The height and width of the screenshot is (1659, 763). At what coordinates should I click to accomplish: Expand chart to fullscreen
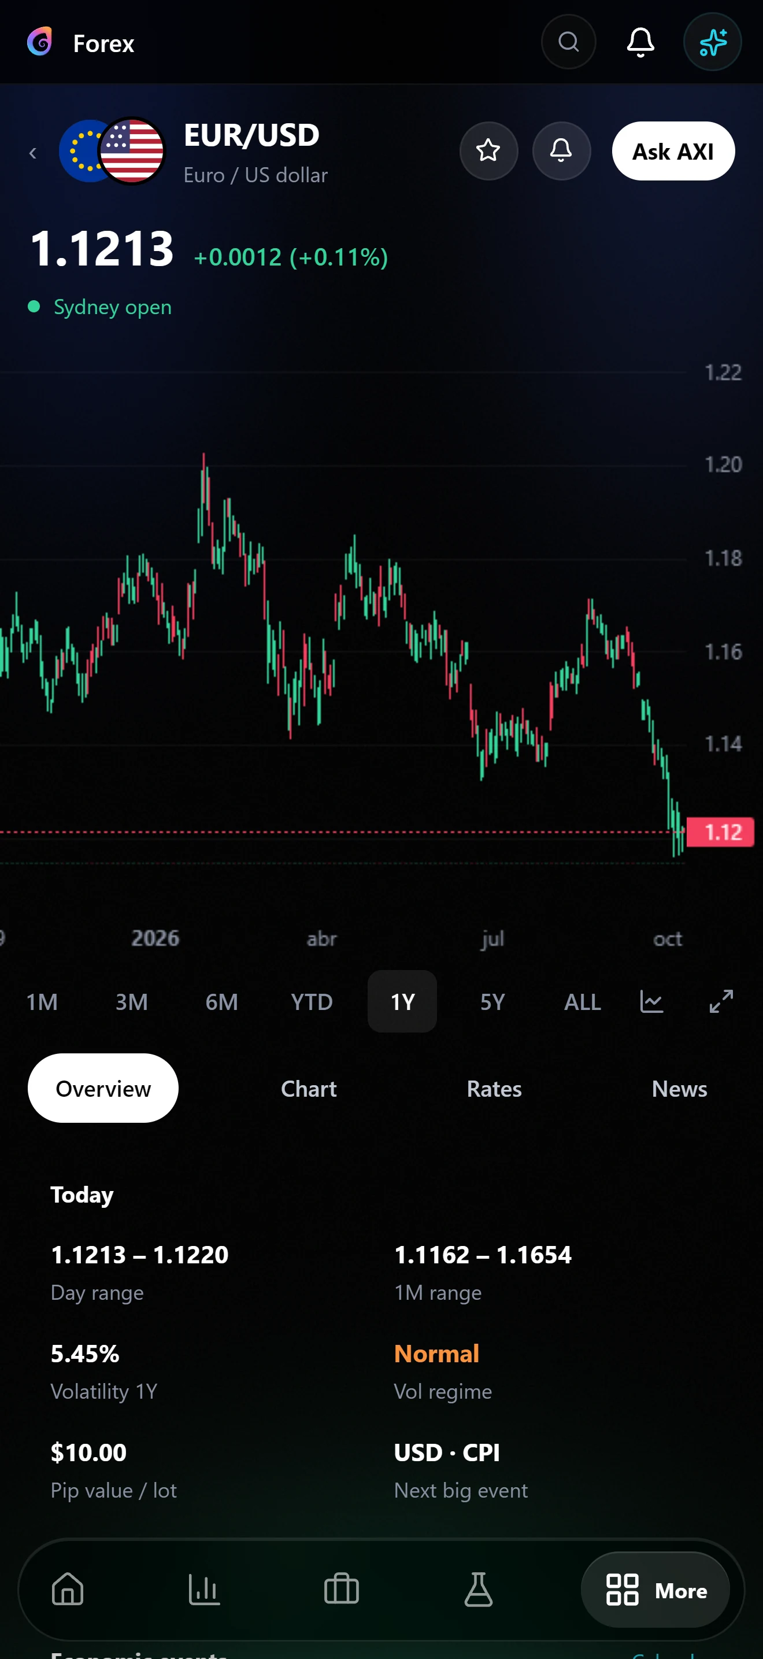pos(721,1001)
